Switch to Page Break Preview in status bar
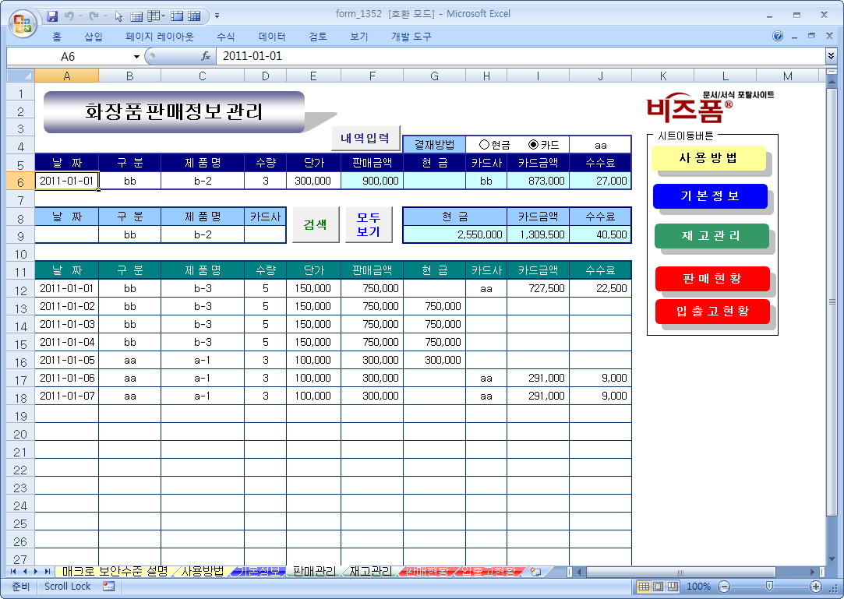844x599 pixels. pyautogui.click(x=674, y=587)
